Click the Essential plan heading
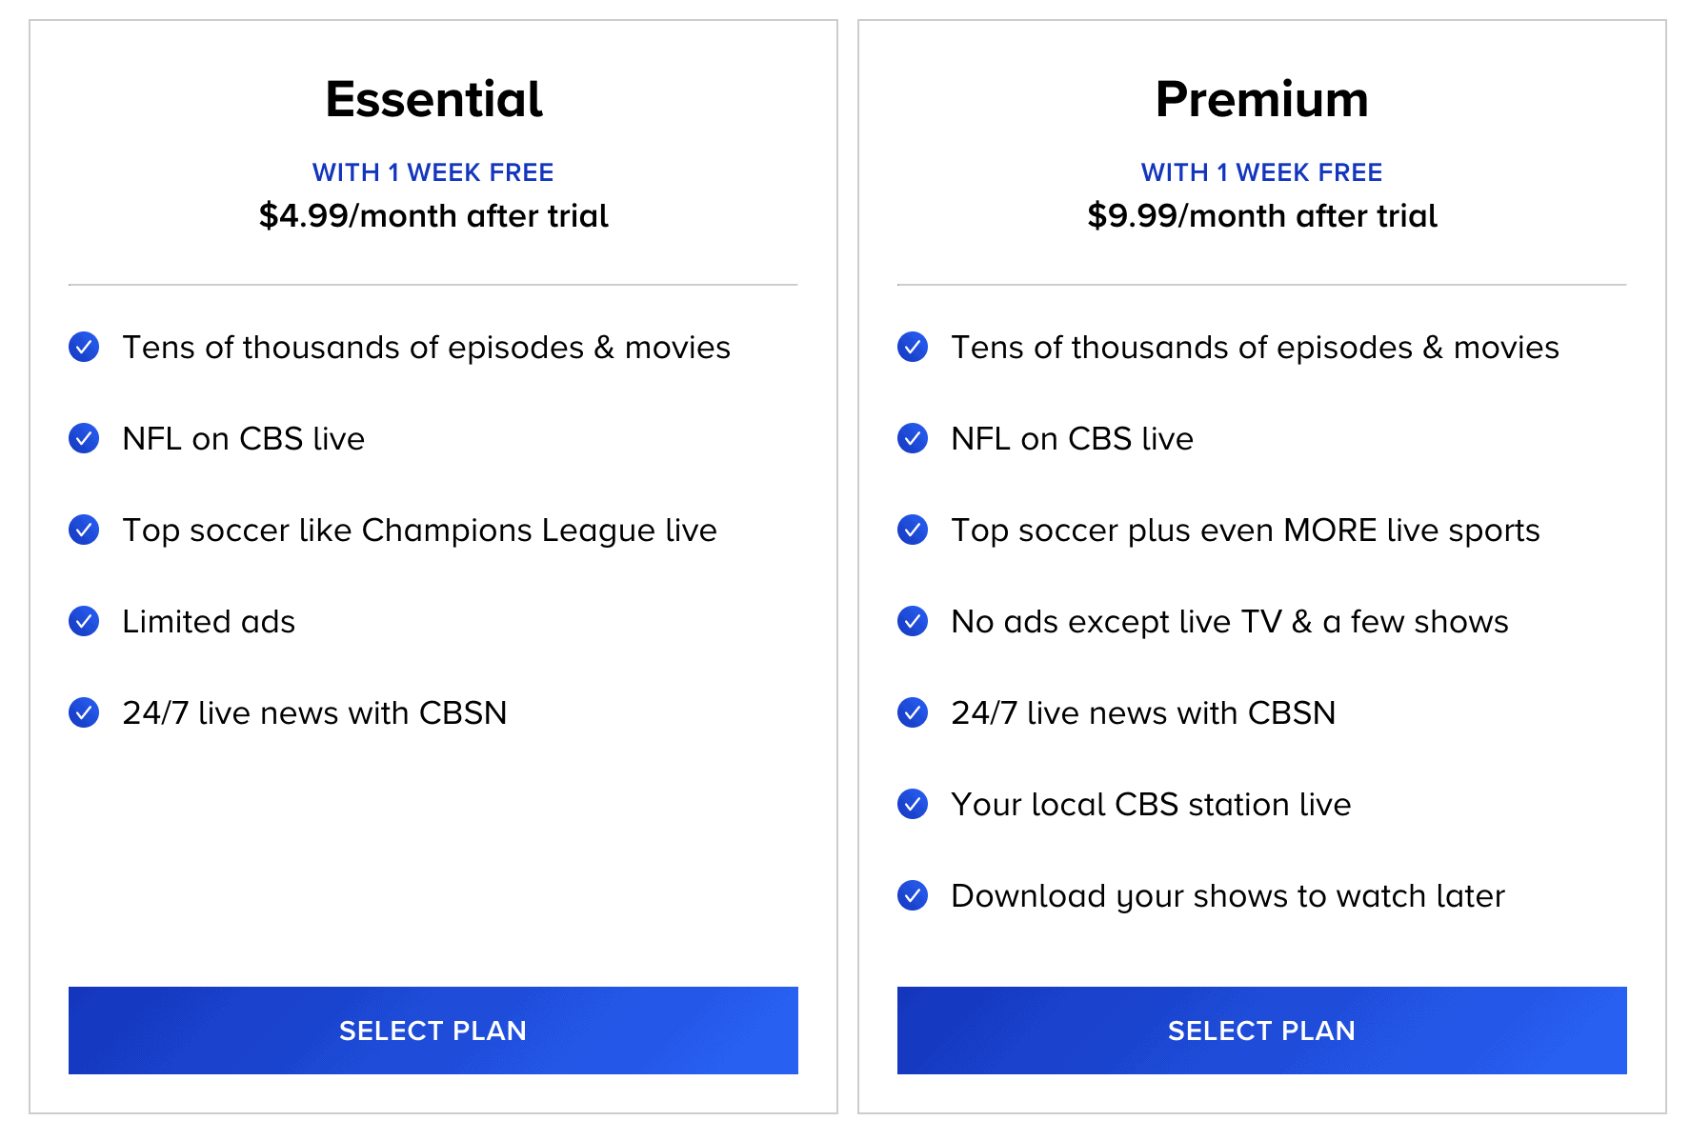The height and width of the screenshot is (1141, 1690). pyautogui.click(x=433, y=99)
